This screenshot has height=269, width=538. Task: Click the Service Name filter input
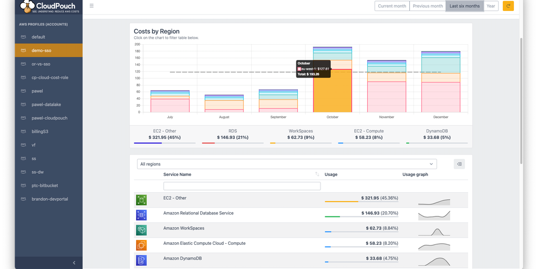click(x=242, y=186)
